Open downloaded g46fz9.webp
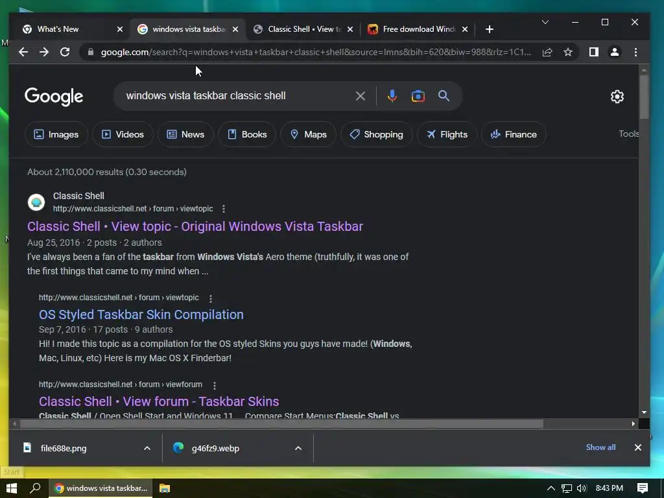 click(215, 448)
